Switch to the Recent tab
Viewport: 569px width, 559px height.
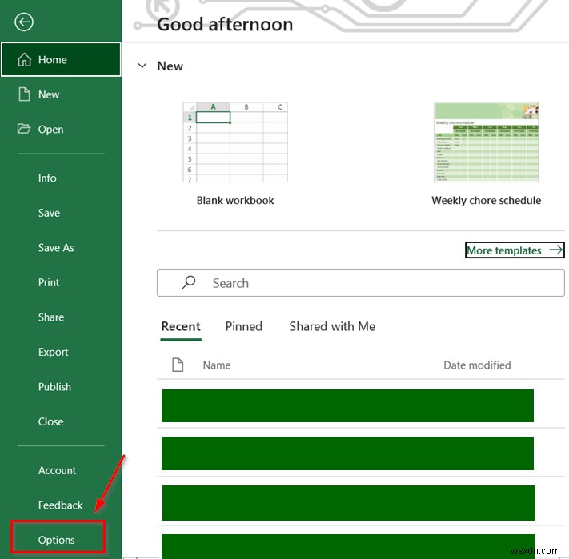coord(181,326)
